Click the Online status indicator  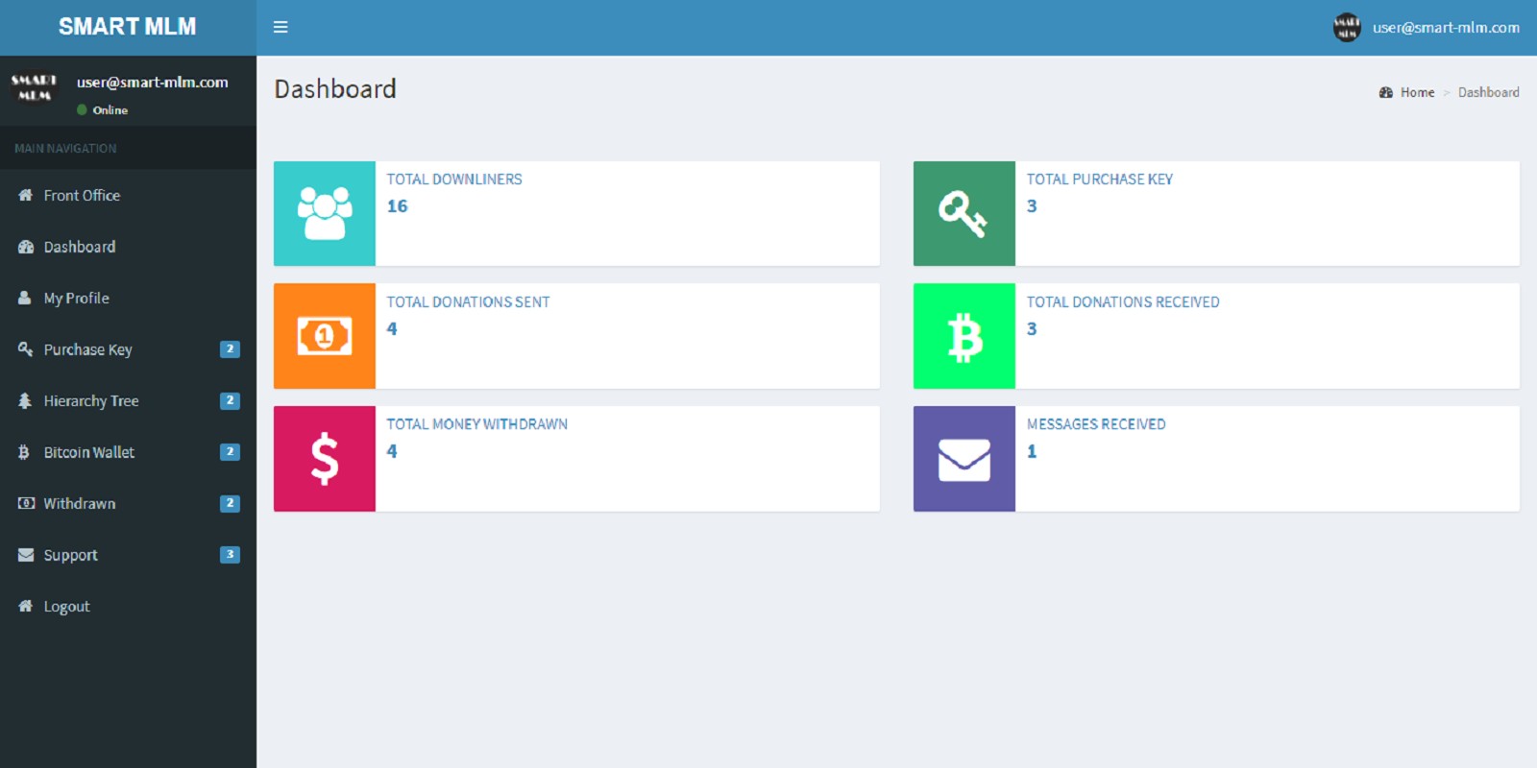[x=103, y=110]
